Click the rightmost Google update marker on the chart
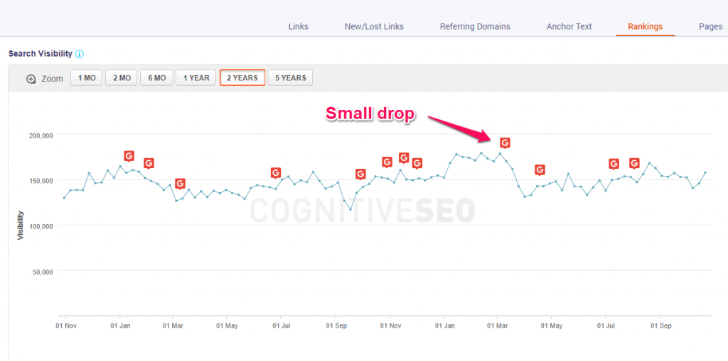This screenshot has height=361, width=728. [x=634, y=163]
